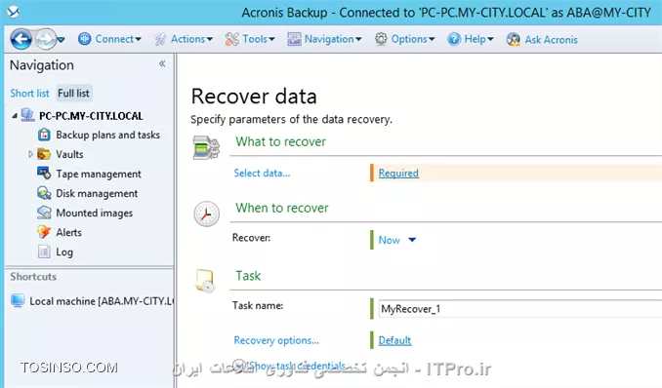The height and width of the screenshot is (388, 662).
Task: Click the Default recovery options link
Action: 394,340
